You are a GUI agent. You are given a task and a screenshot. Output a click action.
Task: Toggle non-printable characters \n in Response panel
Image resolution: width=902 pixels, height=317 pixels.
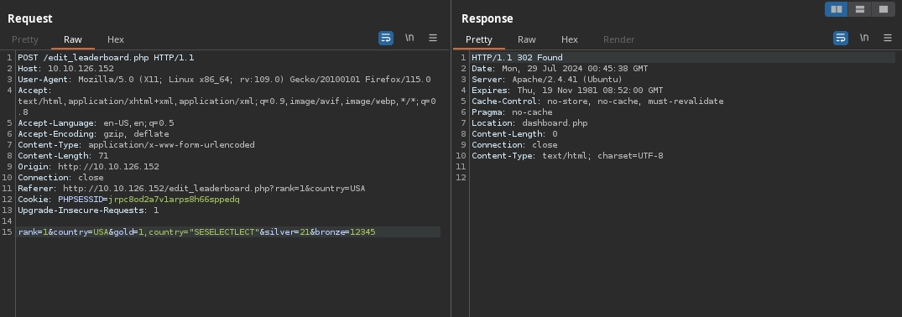(x=864, y=38)
